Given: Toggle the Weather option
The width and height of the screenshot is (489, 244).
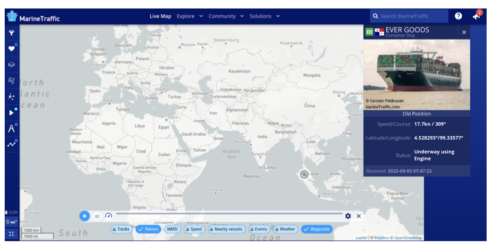Looking at the screenshot, I should coord(285,229).
